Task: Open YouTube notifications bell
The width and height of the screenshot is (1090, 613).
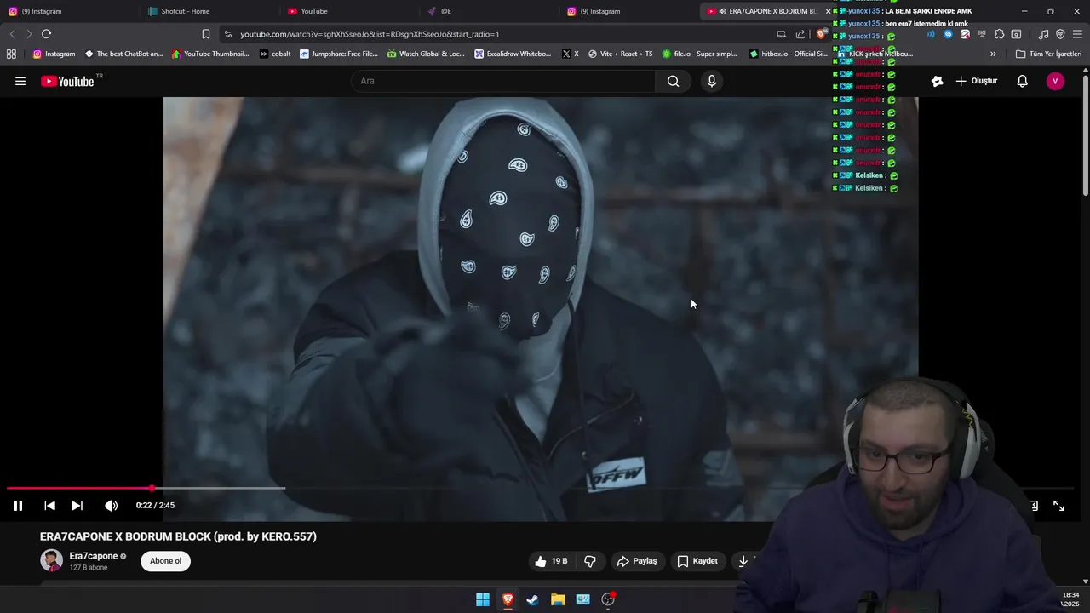Action: (1022, 81)
